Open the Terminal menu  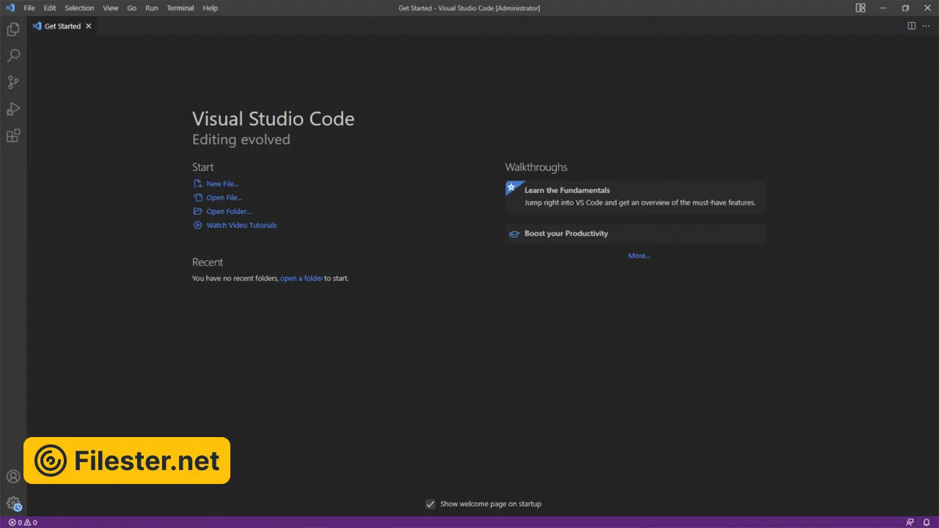coord(180,8)
